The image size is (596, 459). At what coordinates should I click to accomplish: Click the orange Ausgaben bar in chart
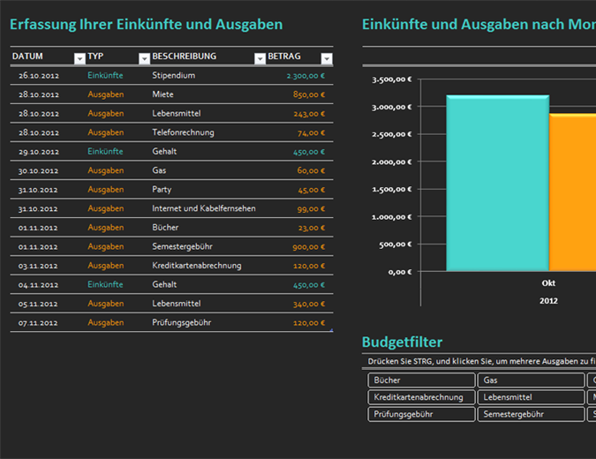573,192
